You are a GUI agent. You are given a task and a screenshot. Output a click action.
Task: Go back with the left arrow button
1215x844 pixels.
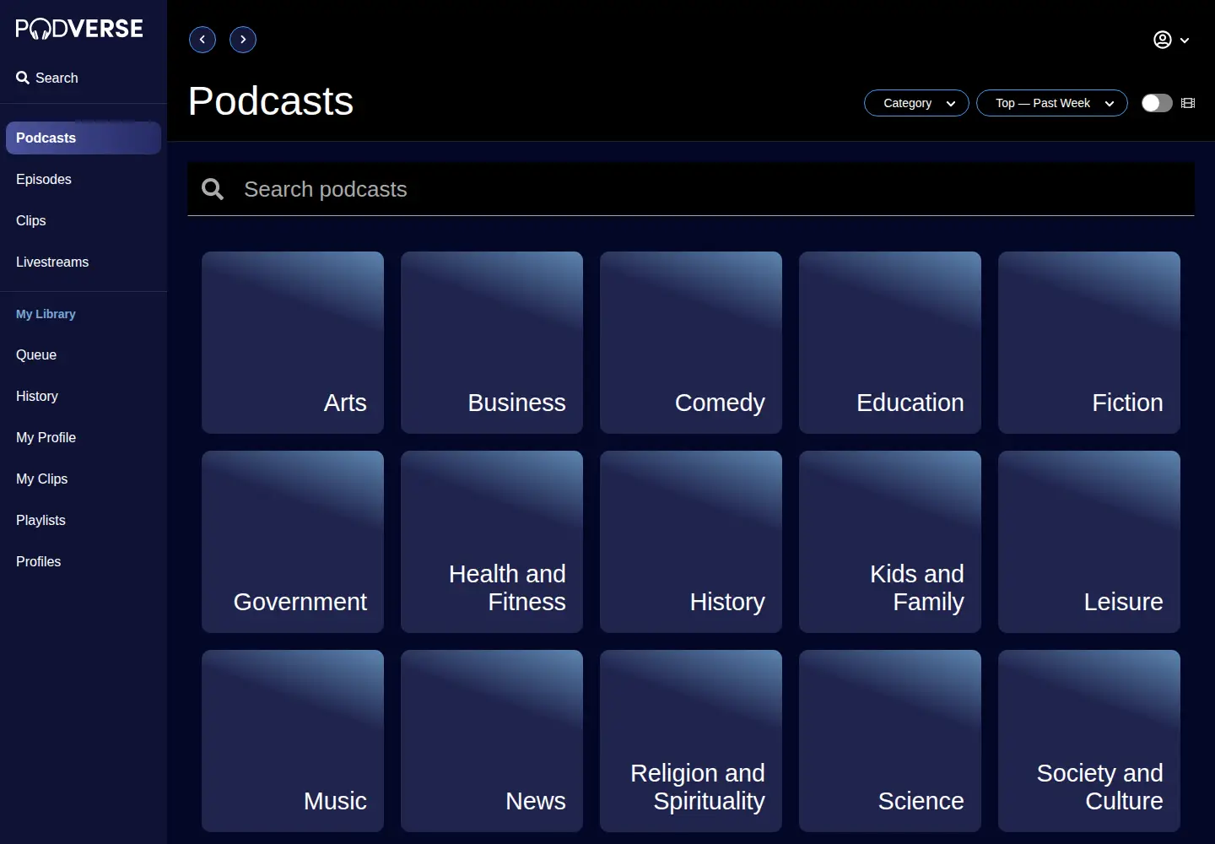point(202,40)
